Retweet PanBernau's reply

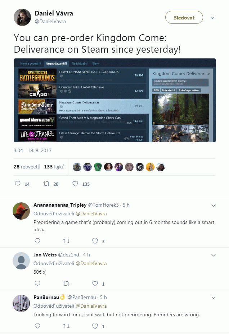point(66,326)
